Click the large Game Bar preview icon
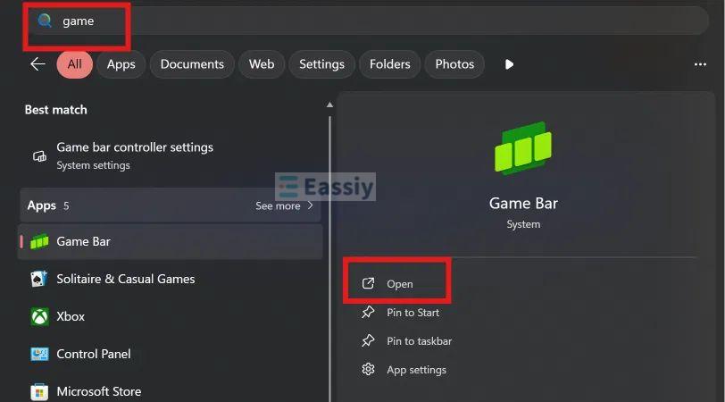Viewport: 725px width, 402px height. (523, 148)
